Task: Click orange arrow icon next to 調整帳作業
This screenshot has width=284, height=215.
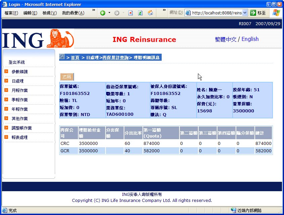Action: click(x=6, y=128)
